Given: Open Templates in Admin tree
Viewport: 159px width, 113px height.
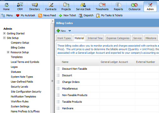Looking at the screenshot, I should [17, 57].
